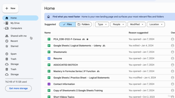175x98 pixels.
Task: Click 'You edited • Jan 4, 2024' text
Action: pos(141,45)
